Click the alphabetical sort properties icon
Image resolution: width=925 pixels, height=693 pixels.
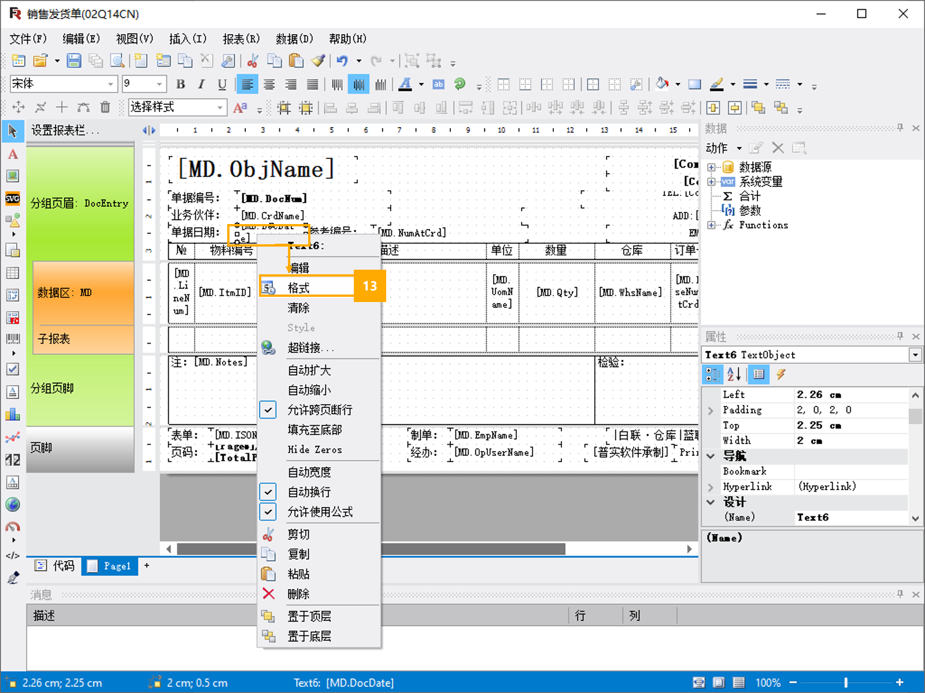pyautogui.click(x=734, y=374)
